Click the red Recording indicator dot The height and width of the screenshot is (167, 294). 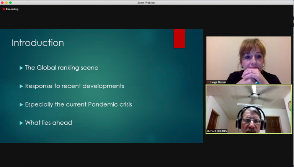pos(4,9)
